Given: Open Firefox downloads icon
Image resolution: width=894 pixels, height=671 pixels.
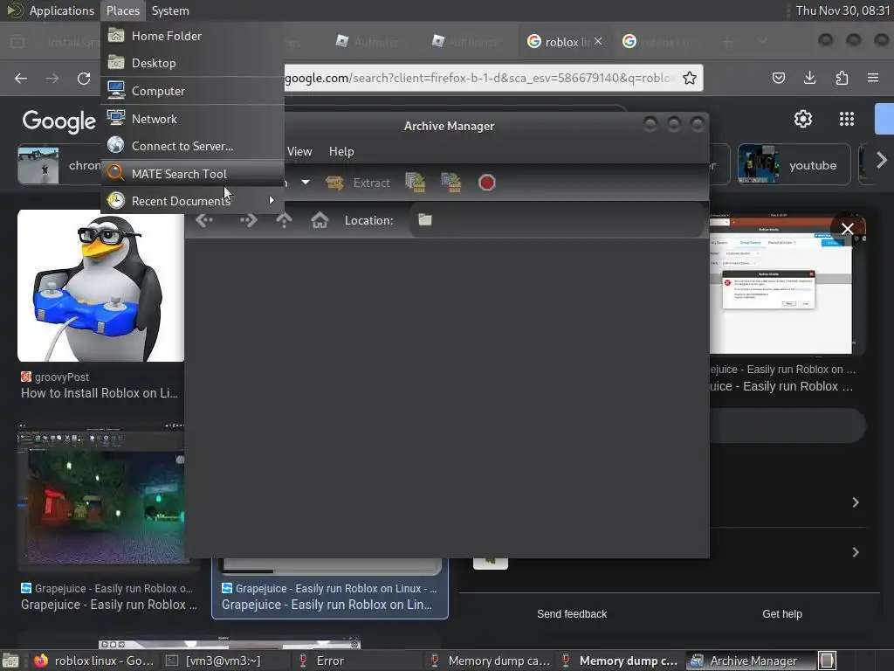Looking at the screenshot, I should click(x=809, y=78).
